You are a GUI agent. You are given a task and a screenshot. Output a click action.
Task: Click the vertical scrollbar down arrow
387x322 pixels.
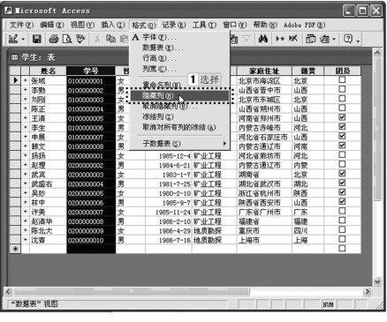(377, 281)
